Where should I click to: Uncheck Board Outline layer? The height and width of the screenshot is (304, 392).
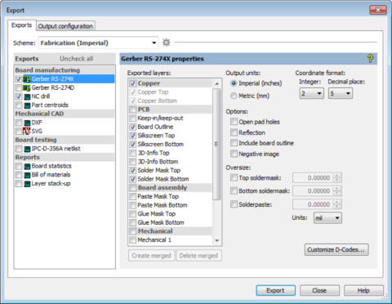pyautogui.click(x=132, y=127)
